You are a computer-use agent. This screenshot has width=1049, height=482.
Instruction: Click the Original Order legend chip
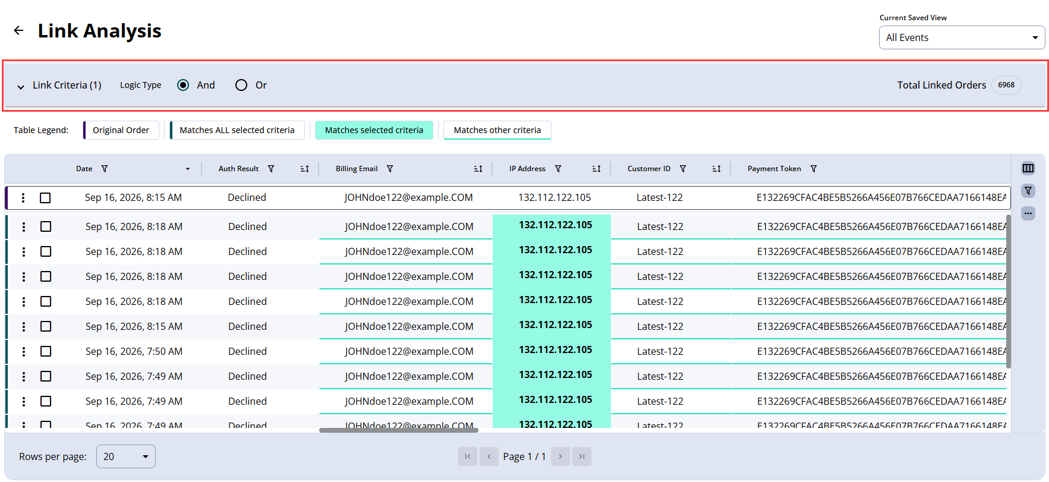click(121, 130)
